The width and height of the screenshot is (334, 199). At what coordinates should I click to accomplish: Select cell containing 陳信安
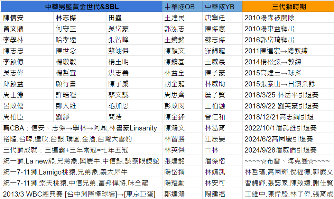coord(27,18)
